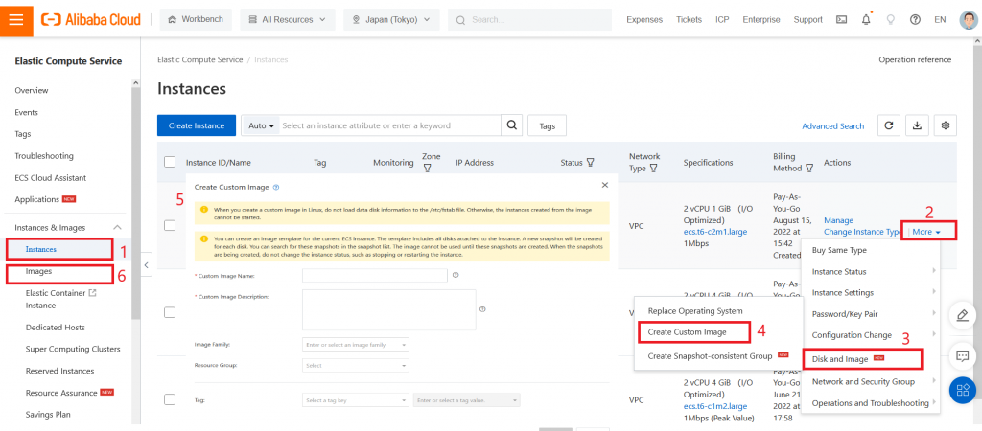Filter by Status funnel icon
Viewport: 982px width, 431px height.
[590, 163]
